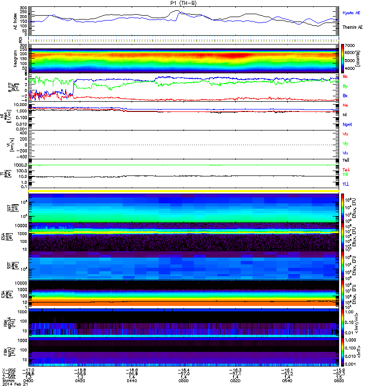367x391 pixels.
Task: Click the Themis AE legend label
Action: point(352,28)
